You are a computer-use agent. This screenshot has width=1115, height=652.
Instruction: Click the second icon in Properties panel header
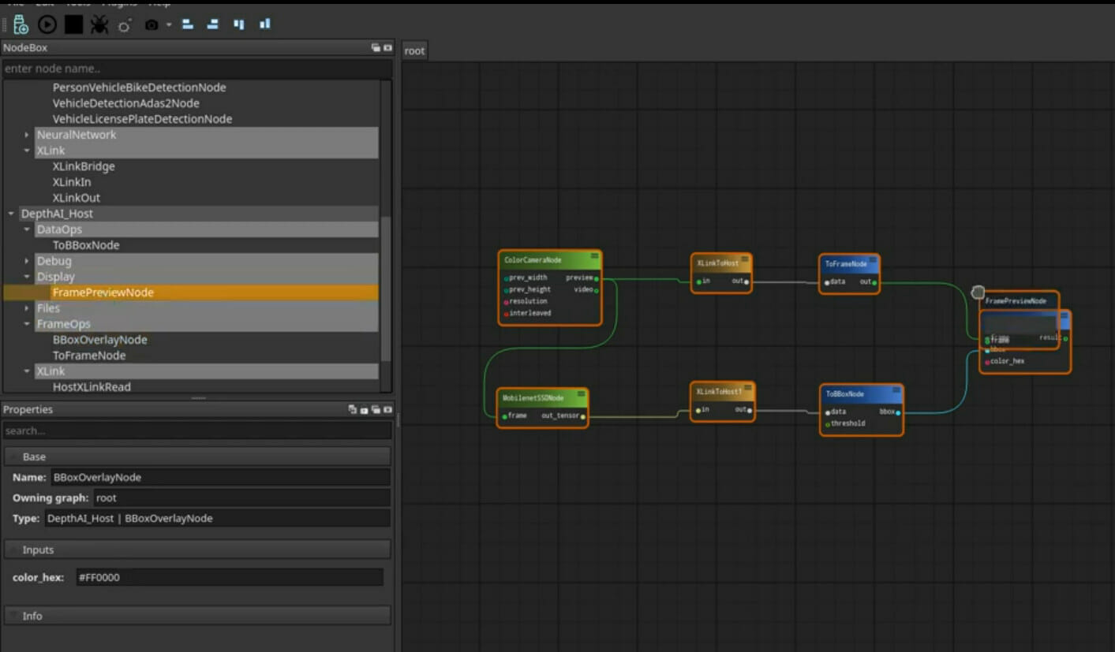[x=364, y=410]
